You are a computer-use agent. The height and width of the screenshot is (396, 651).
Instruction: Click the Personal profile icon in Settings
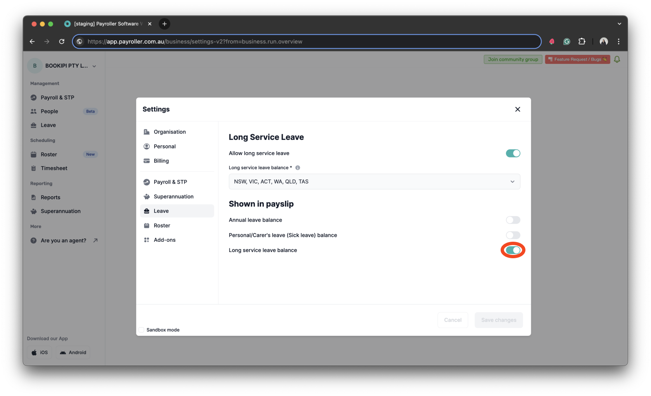(147, 146)
